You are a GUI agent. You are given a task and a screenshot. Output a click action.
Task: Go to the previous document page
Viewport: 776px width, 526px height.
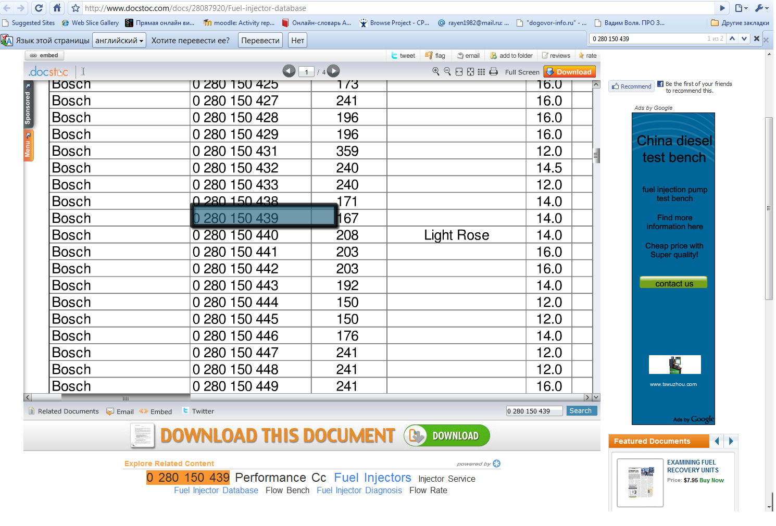289,71
